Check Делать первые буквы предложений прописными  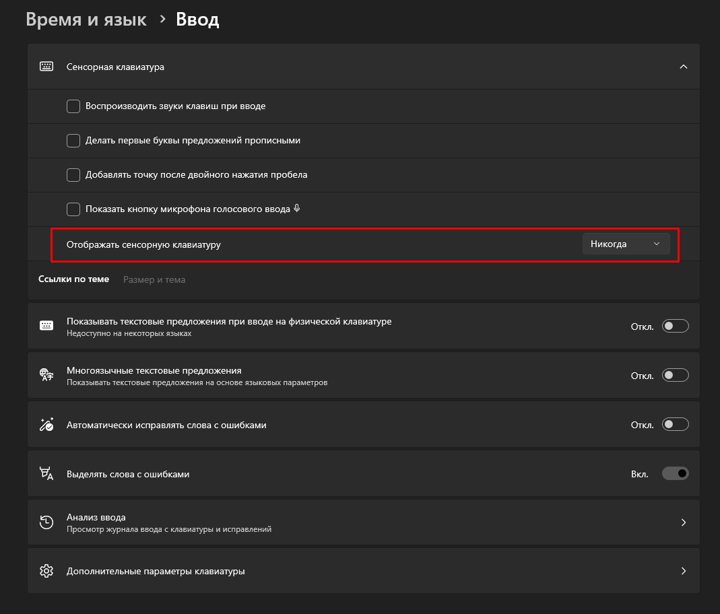pos(73,141)
